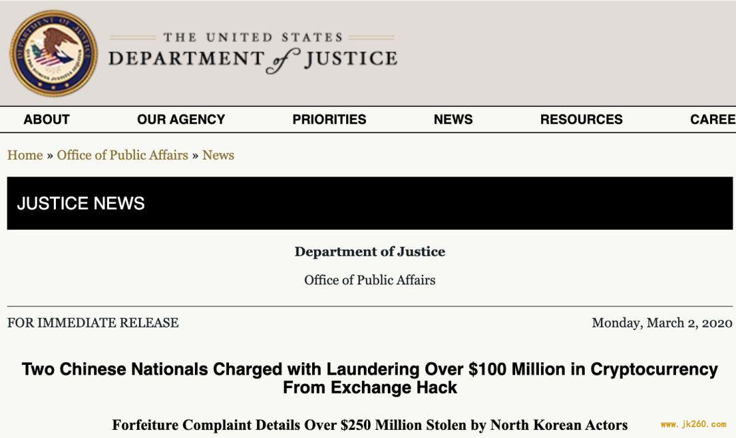Click the Monday, March 2, 2020 date
Image resolution: width=736 pixels, height=438 pixels.
(x=662, y=323)
